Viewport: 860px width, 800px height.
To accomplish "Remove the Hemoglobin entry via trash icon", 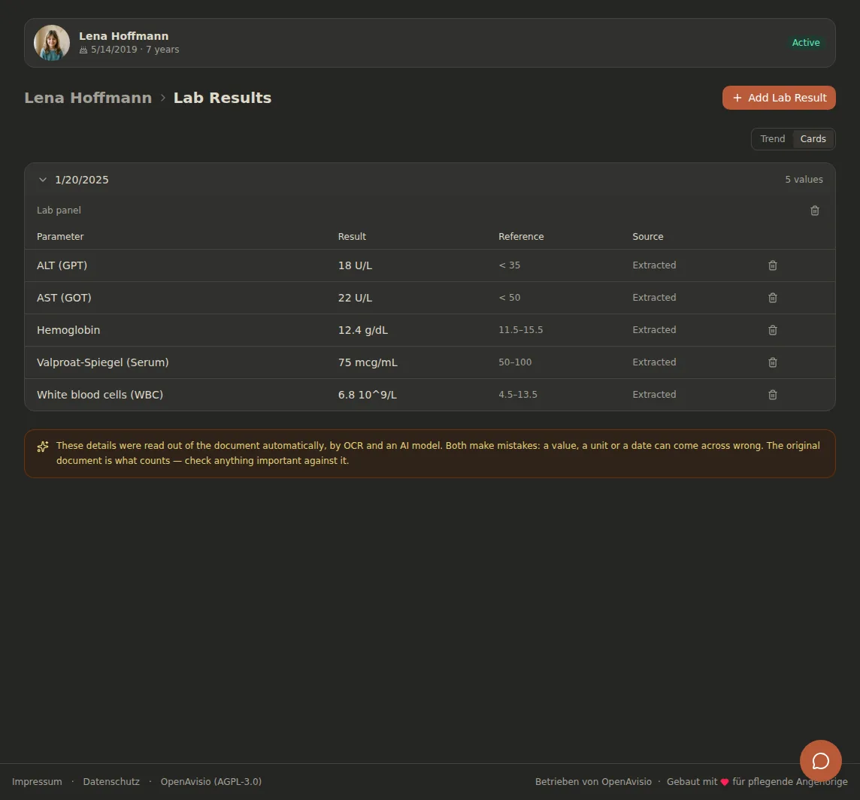I will click(772, 330).
